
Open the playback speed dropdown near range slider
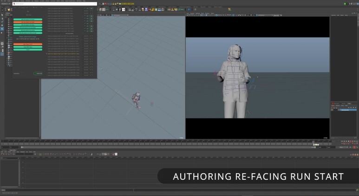point(343,147)
